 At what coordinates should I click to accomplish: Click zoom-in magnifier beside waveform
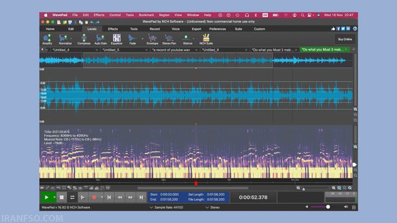point(355,109)
